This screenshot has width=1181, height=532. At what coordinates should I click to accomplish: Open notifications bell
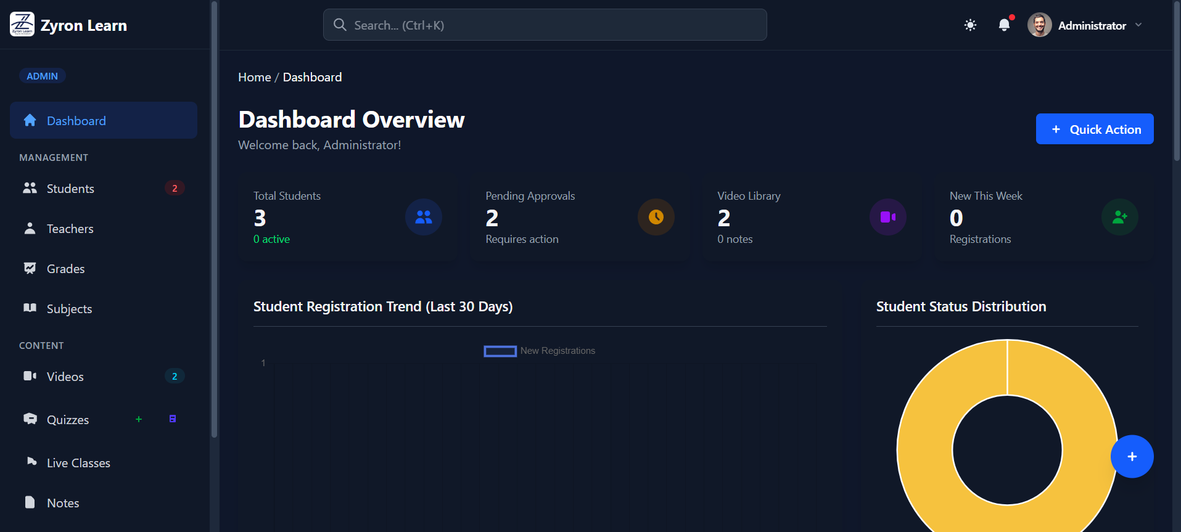click(1004, 25)
